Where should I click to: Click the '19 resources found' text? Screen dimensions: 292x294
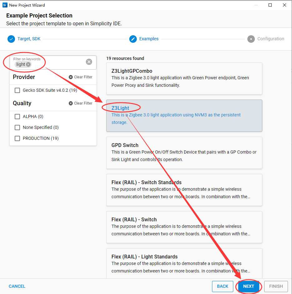(125, 58)
